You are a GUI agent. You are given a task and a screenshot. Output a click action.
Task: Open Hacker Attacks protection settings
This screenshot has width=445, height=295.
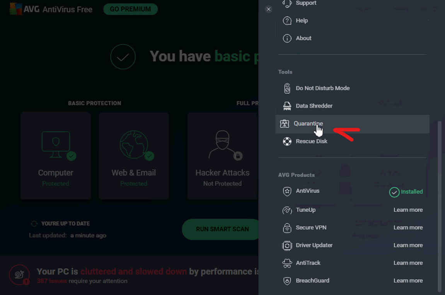[x=222, y=155]
